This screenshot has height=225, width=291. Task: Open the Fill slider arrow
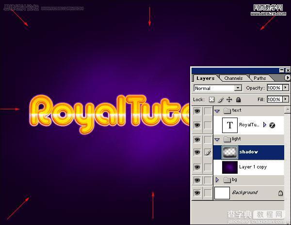(286, 99)
